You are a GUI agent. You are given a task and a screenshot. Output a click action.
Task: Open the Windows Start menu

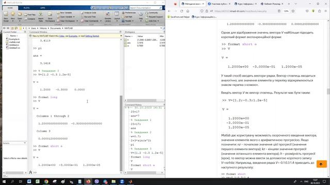coord(4,181)
